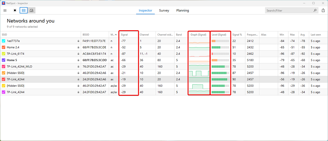
Task: Focus the Search/Filter input field
Action: pyautogui.click(x=288, y=11)
